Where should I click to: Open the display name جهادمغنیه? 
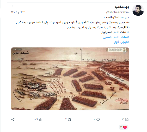point(122,7)
